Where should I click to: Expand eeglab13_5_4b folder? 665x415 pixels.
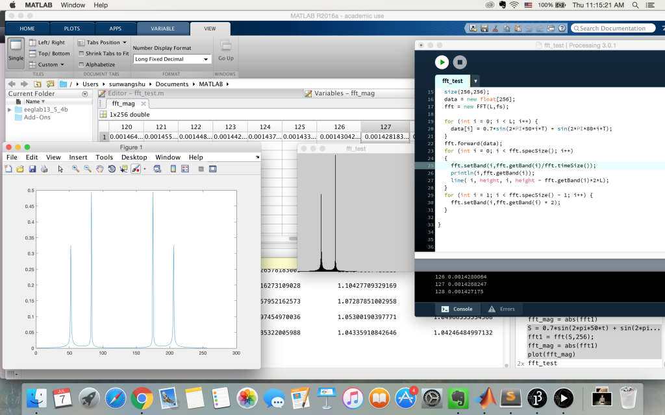[9, 110]
